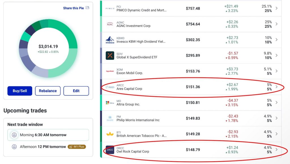
Task: Click the British American Tobacco logo icon
Action: tap(110, 134)
